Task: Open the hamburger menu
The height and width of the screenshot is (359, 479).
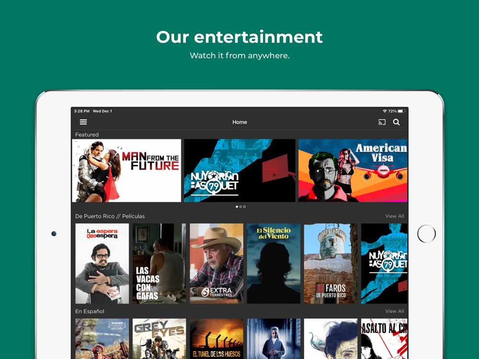Action: point(83,122)
